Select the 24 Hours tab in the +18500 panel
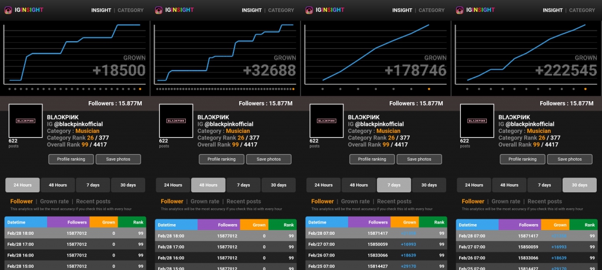The image size is (602, 270). 23,185
